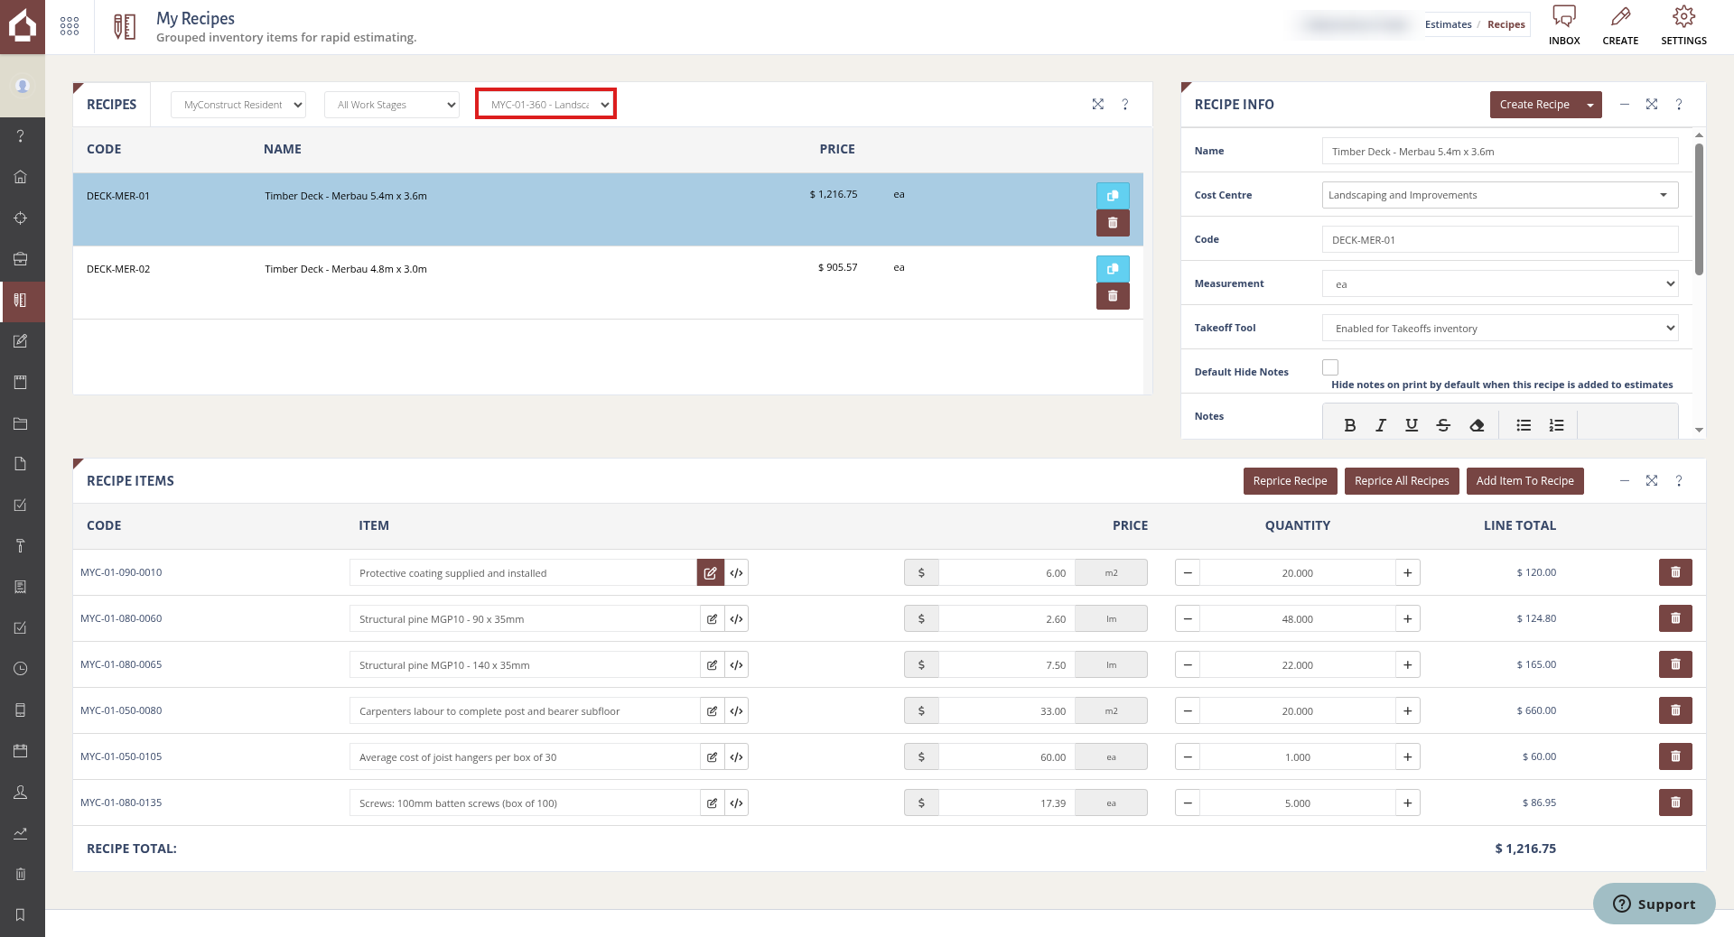Open MyConstruct Resident dropdown
The image size is (1734, 937).
pyautogui.click(x=238, y=105)
